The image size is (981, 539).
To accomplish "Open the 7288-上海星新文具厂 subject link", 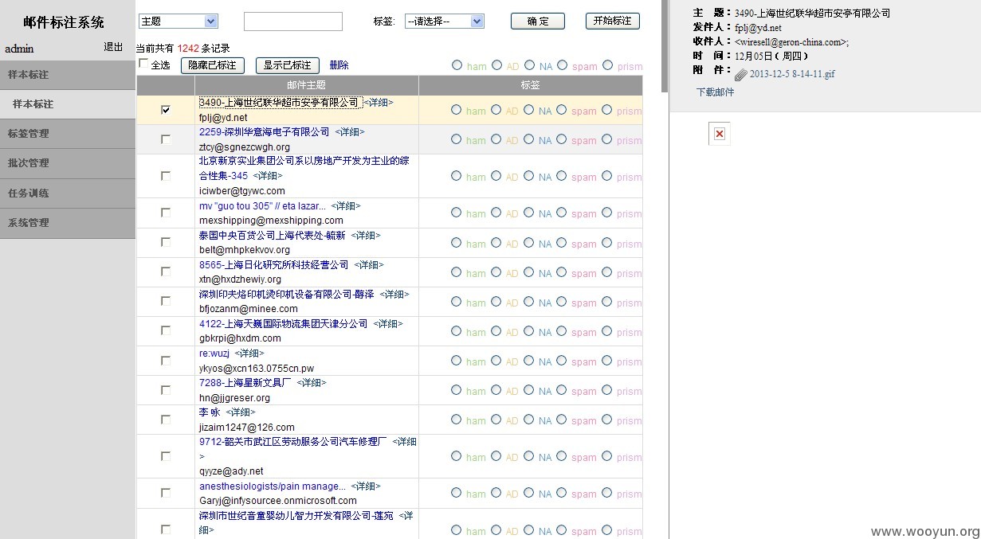I will pos(245,383).
